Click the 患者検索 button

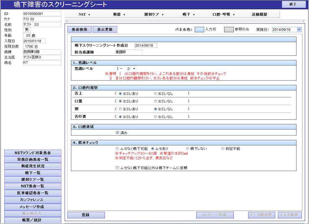[79, 30]
